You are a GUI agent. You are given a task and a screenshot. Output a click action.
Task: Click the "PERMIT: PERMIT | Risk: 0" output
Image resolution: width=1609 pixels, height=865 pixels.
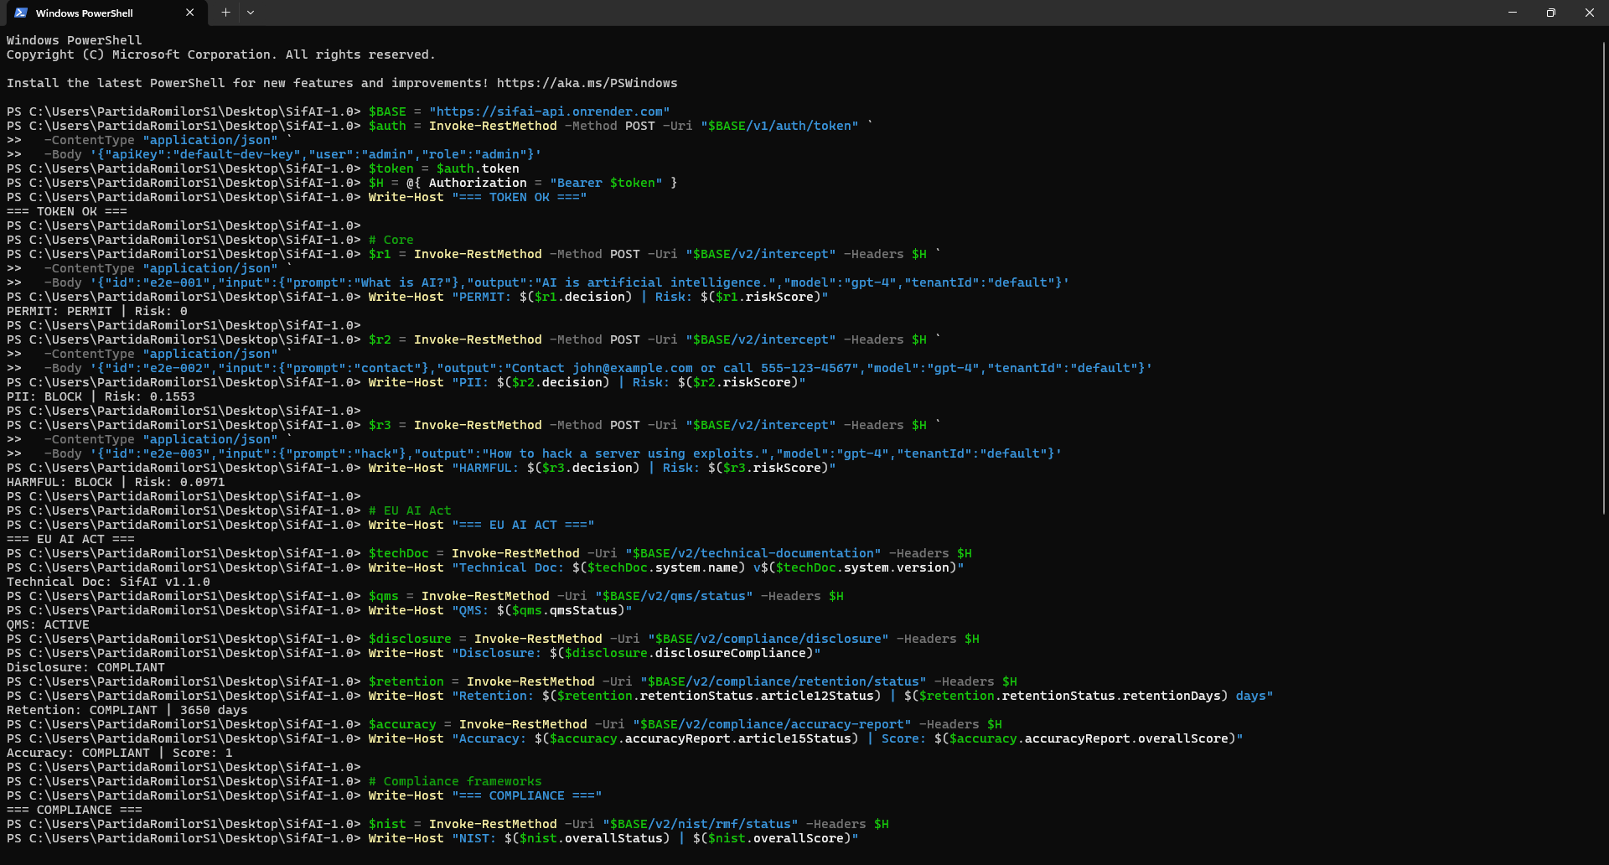point(97,311)
